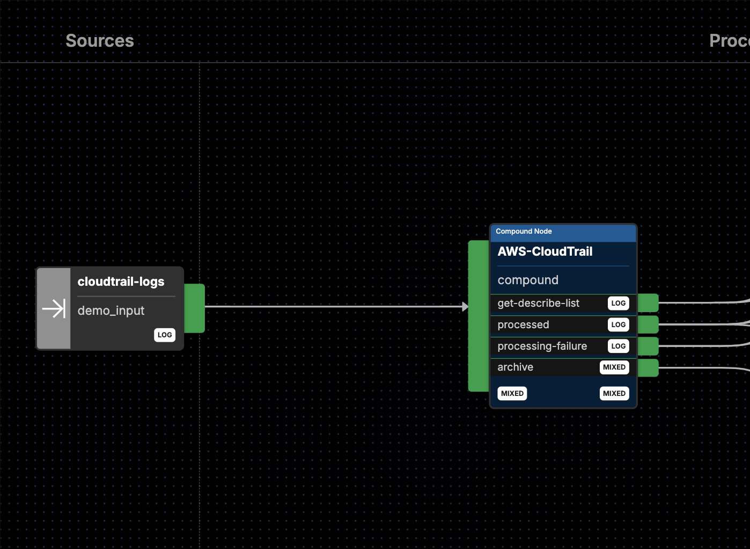Click the MIXED badge on the archive row
750x549 pixels.
(614, 367)
